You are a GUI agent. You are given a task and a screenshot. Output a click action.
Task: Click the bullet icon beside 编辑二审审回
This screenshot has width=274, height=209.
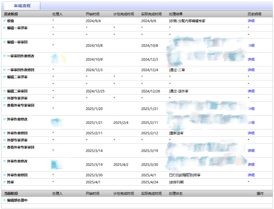[5, 91]
